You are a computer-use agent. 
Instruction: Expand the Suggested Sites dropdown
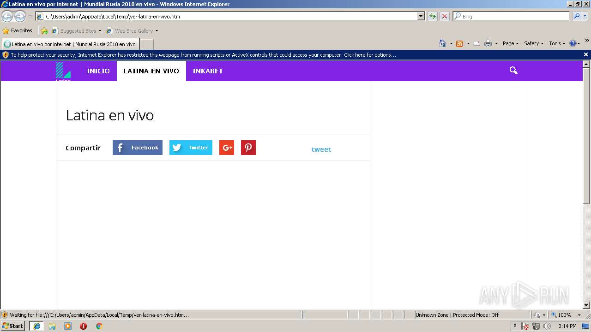click(100, 31)
